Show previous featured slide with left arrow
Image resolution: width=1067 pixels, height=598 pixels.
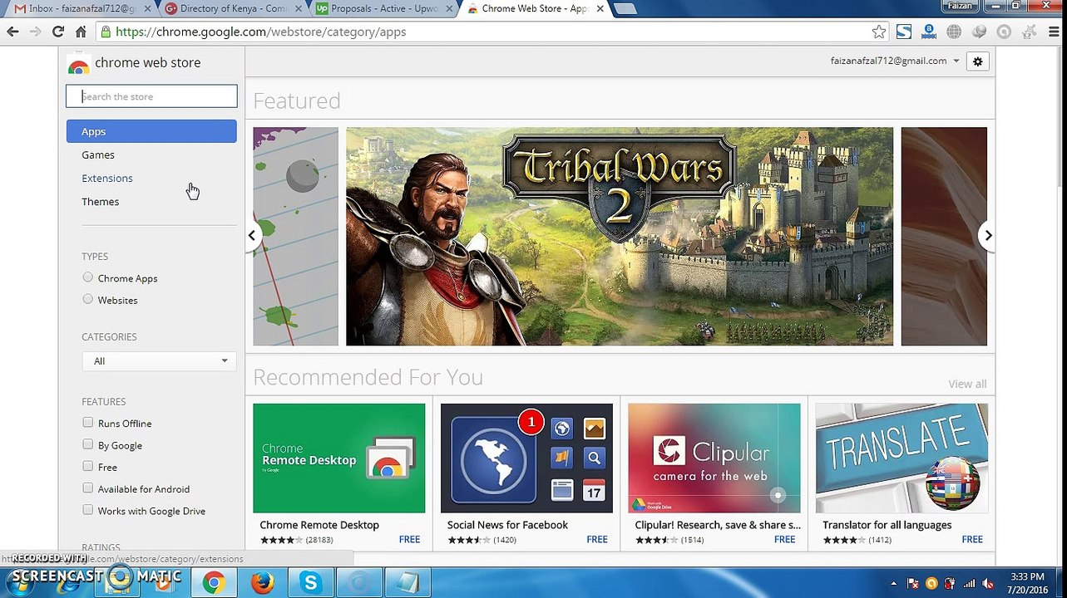pos(252,236)
